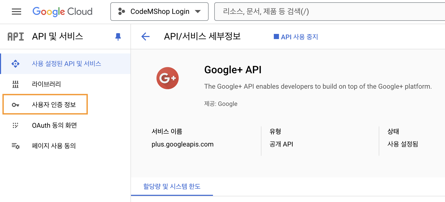Go back with the left arrow
445x202 pixels.
145,37
